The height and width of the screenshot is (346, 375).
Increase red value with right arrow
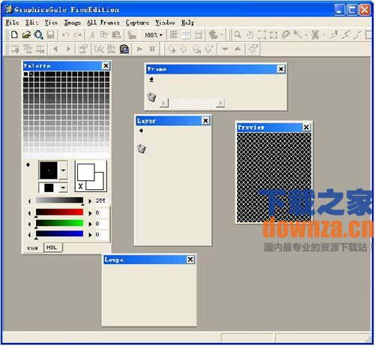tap(90, 213)
